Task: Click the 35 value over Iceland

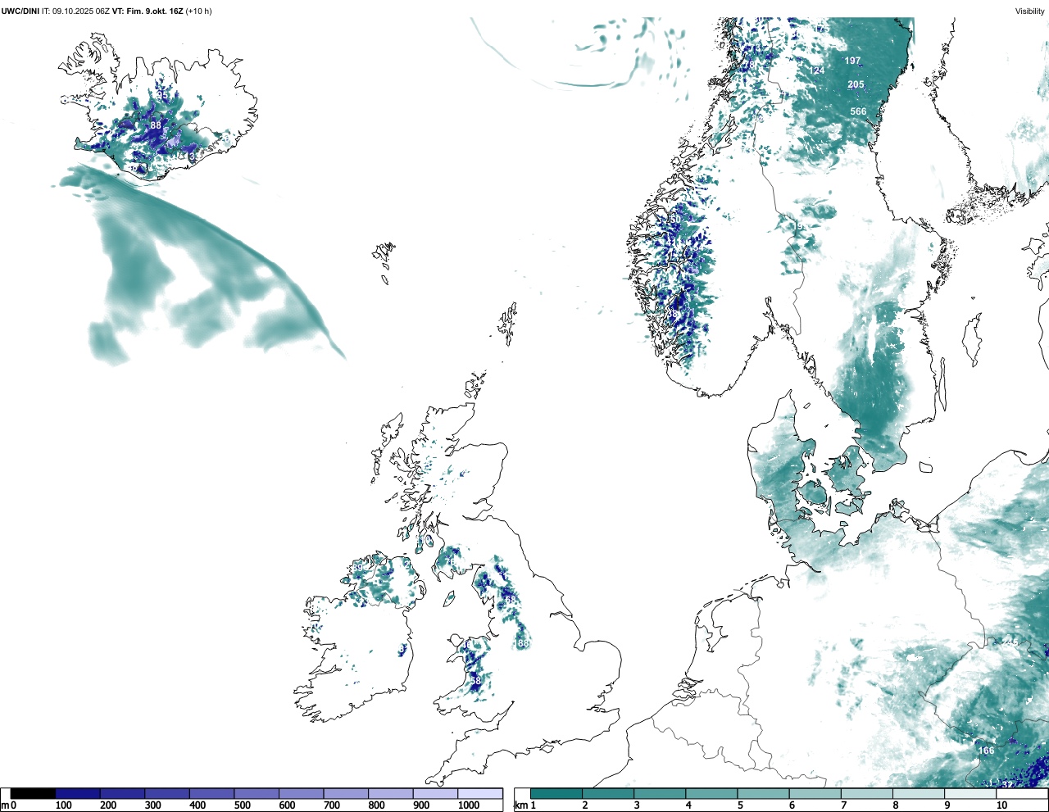Action: pyautogui.click(x=162, y=96)
